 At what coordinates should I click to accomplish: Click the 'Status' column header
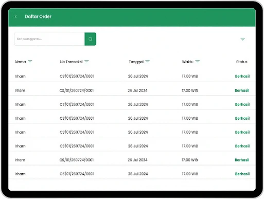tap(242, 62)
